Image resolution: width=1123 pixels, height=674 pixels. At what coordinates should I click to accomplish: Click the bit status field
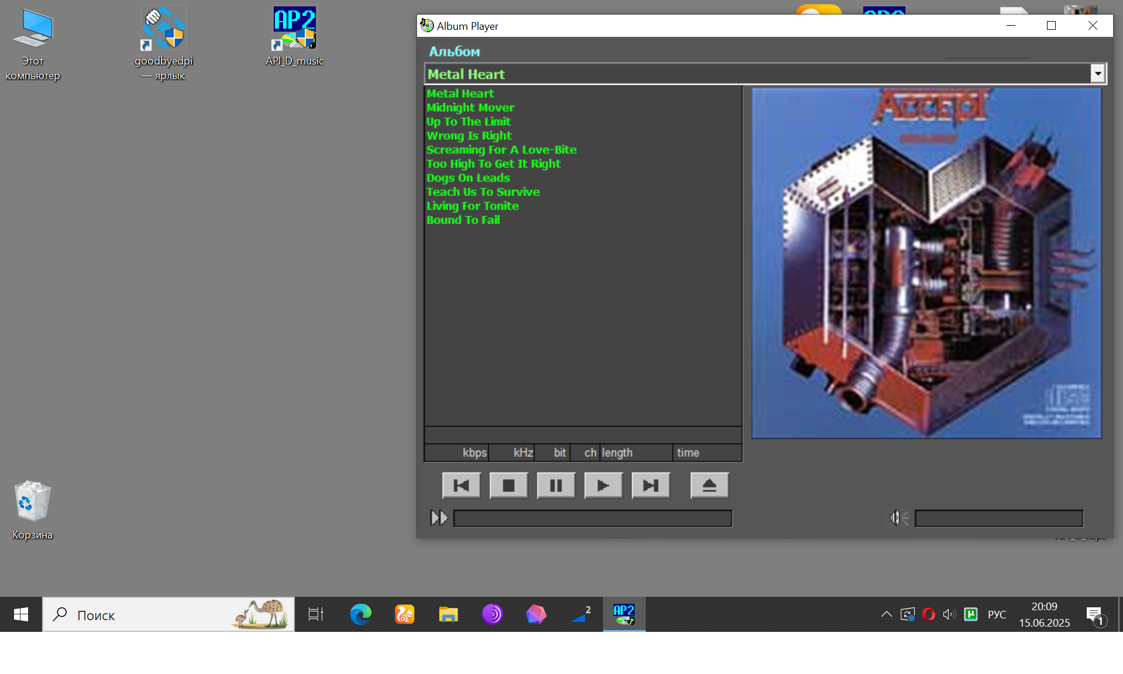tap(553, 453)
